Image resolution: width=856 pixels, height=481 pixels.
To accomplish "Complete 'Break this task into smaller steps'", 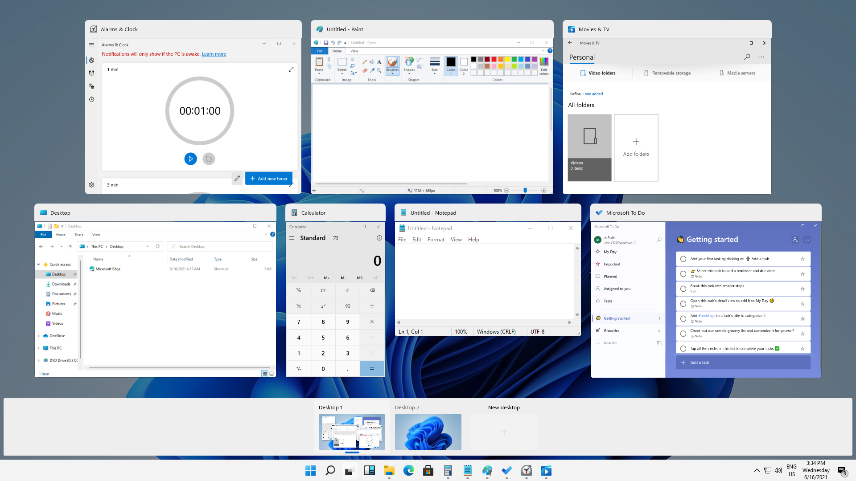I will pos(683,289).
